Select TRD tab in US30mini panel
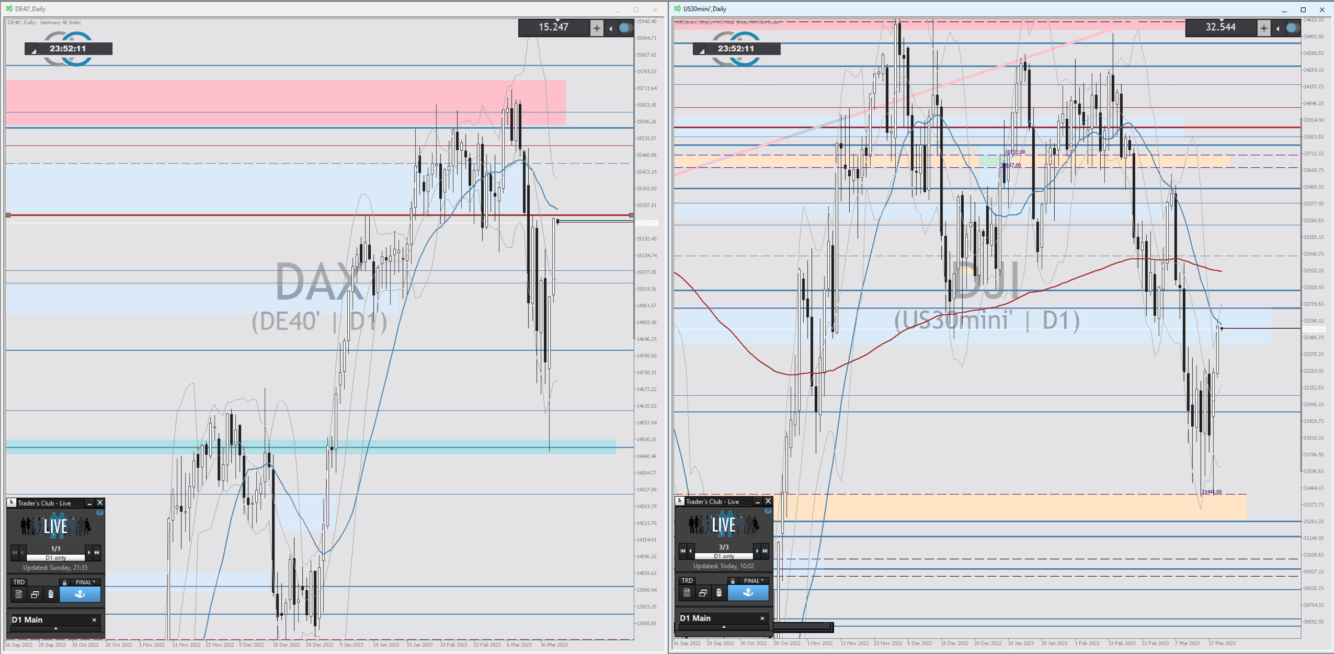This screenshot has height=654, width=1334. pos(687,581)
